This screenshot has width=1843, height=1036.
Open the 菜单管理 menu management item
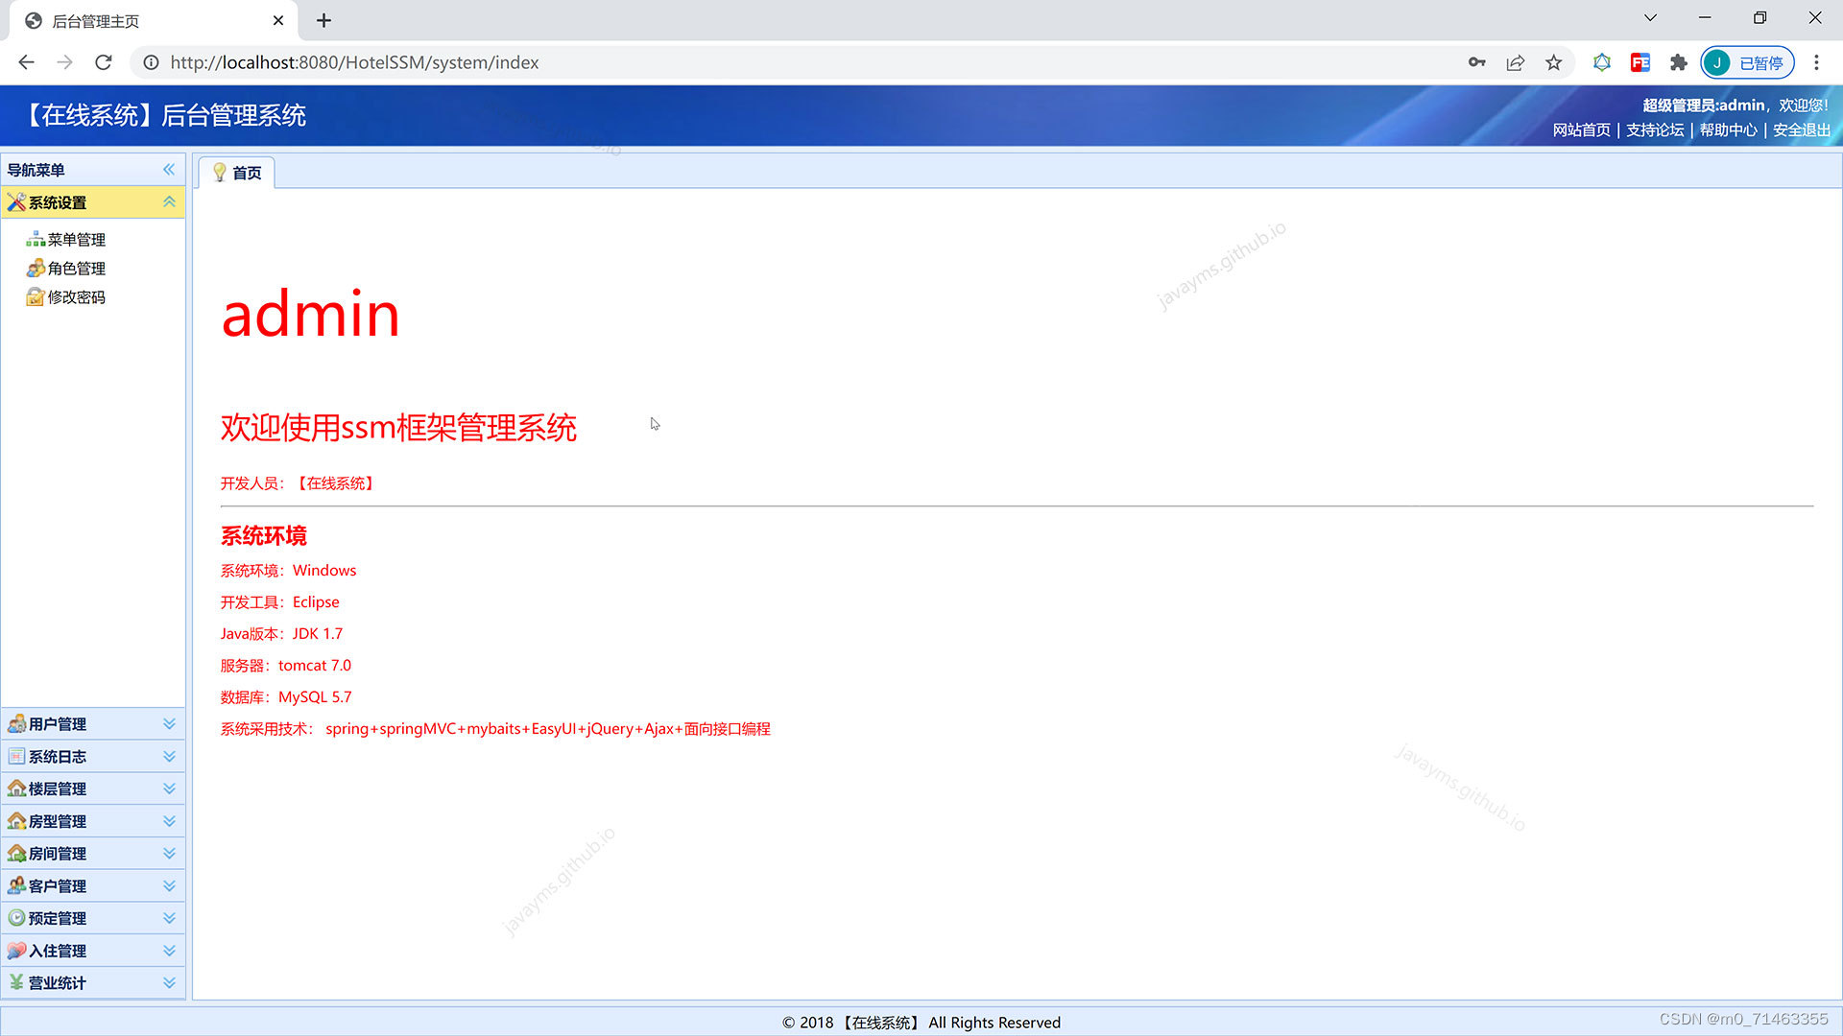tap(75, 240)
